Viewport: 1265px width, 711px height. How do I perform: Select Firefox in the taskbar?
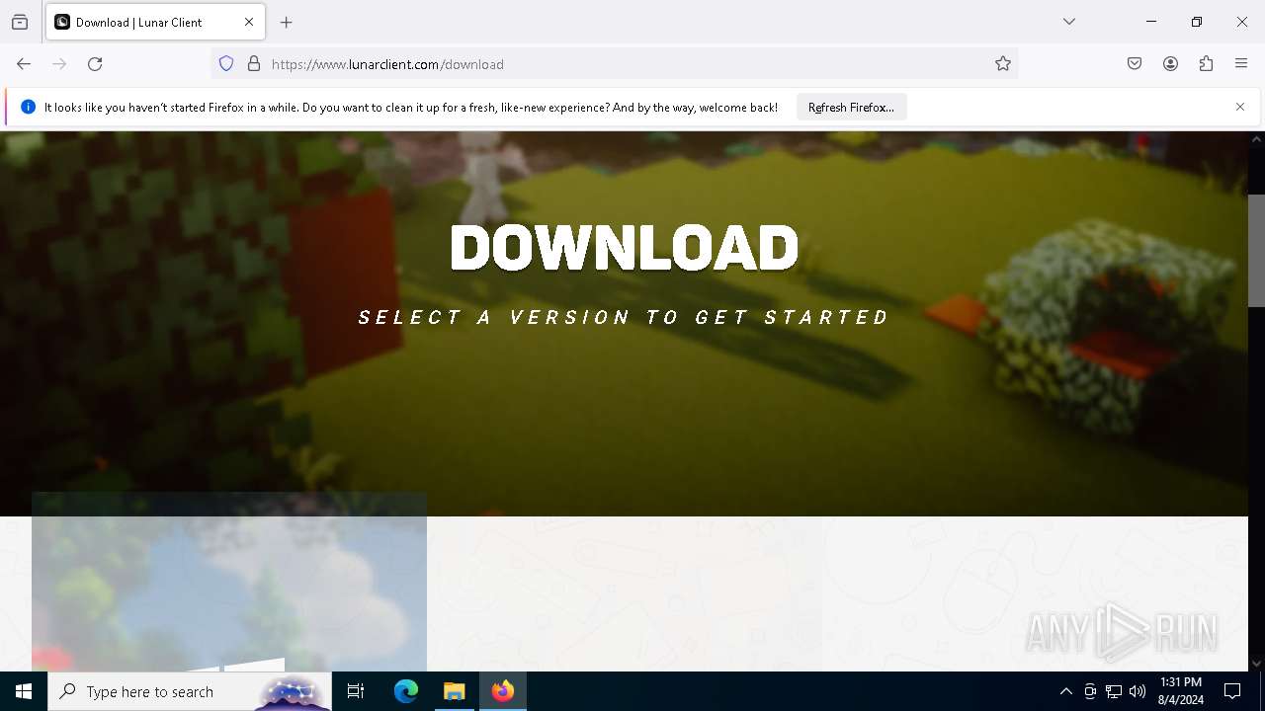pyautogui.click(x=503, y=691)
